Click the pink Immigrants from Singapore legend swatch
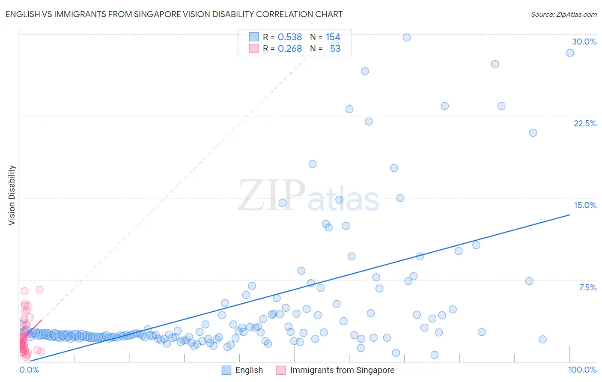Screen dimensions: 602x382 tap(281, 370)
